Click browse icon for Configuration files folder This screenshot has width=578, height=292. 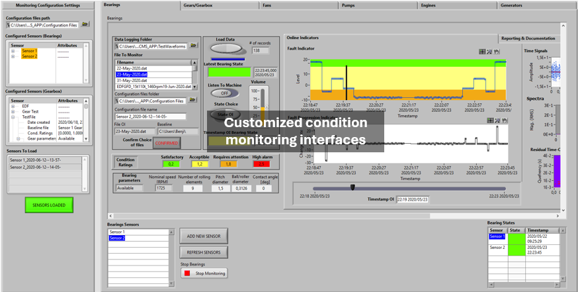[193, 101]
